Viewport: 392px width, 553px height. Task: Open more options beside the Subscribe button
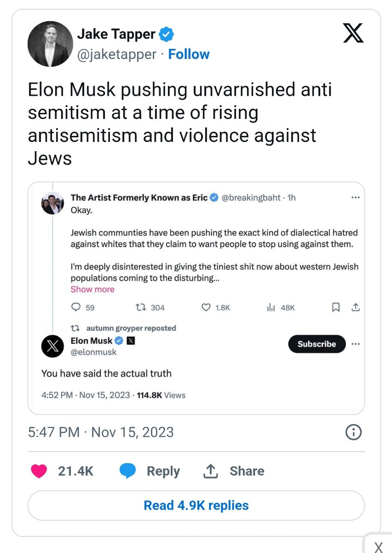click(355, 344)
